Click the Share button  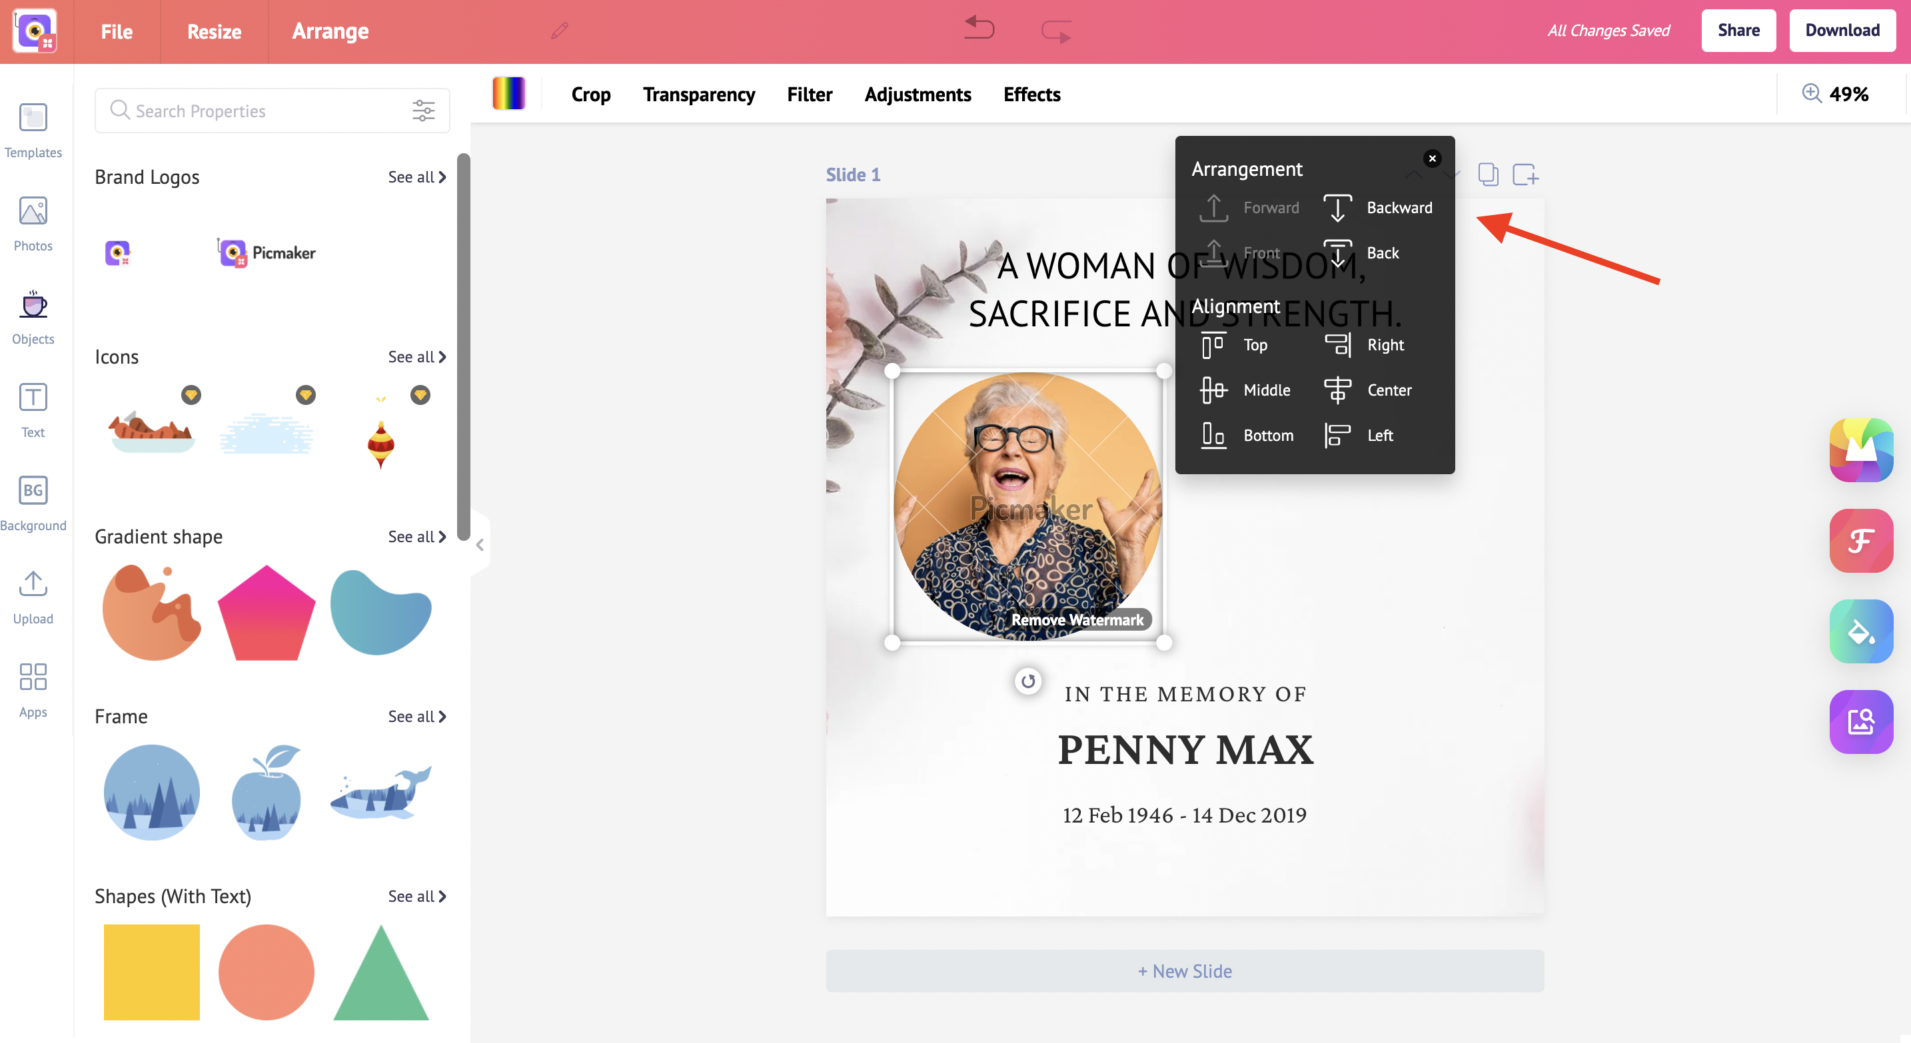[x=1739, y=31]
